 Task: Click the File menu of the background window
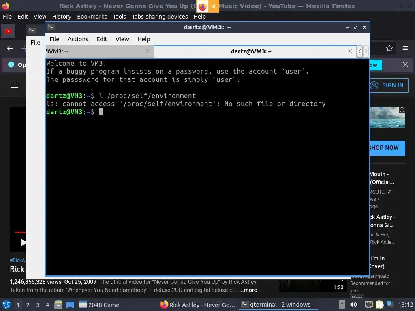[x=35, y=42]
